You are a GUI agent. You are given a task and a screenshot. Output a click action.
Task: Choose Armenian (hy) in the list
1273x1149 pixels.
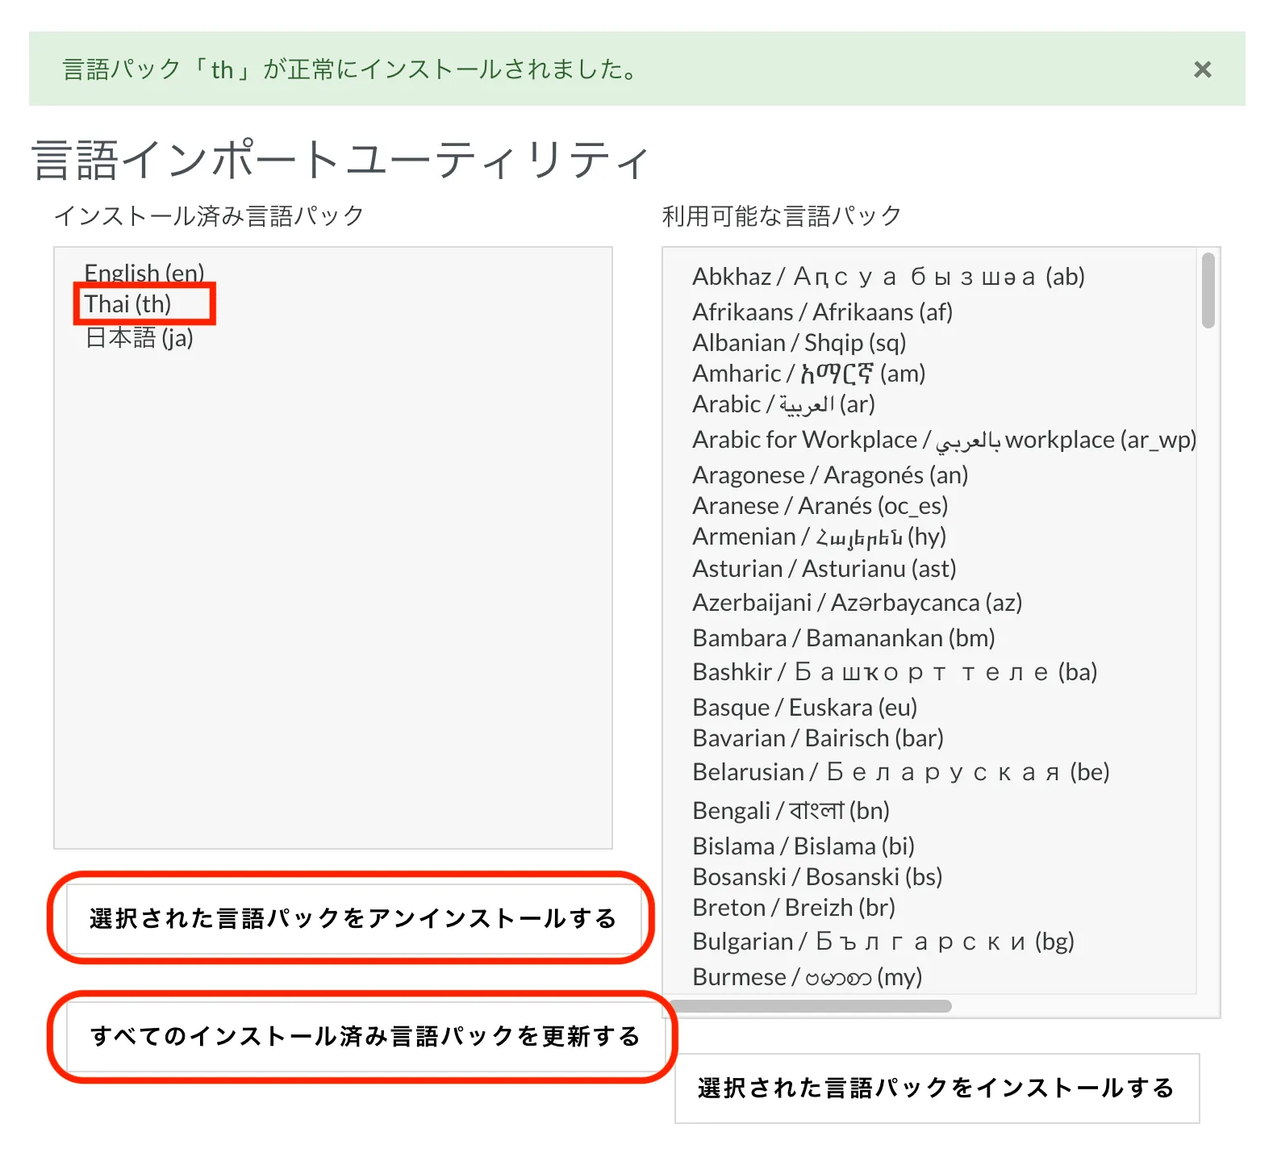click(819, 537)
